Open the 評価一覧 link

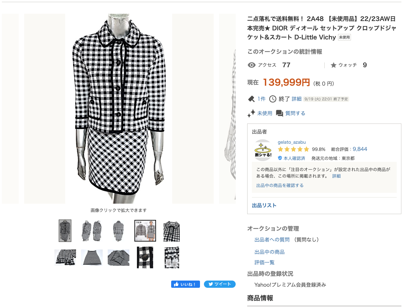pyautogui.click(x=264, y=263)
